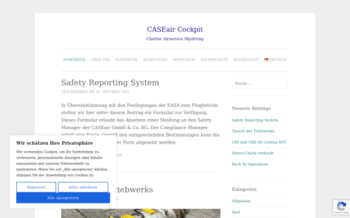
Task: Click the post date 14. Oktober 2022
Action: pyautogui.click(x=112, y=92)
